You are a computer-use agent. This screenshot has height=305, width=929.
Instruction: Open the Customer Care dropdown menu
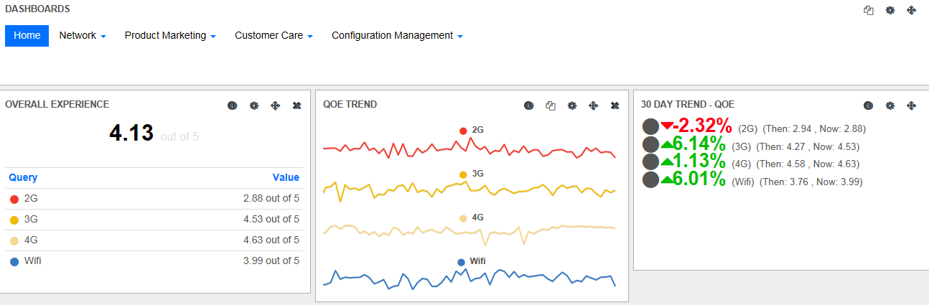point(274,35)
